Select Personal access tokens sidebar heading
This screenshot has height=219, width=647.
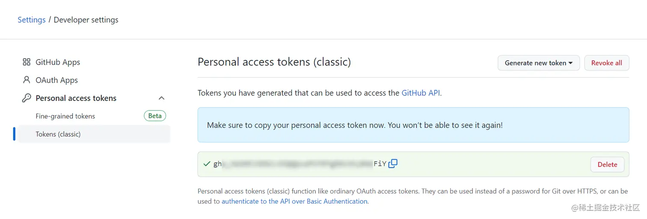tap(76, 98)
